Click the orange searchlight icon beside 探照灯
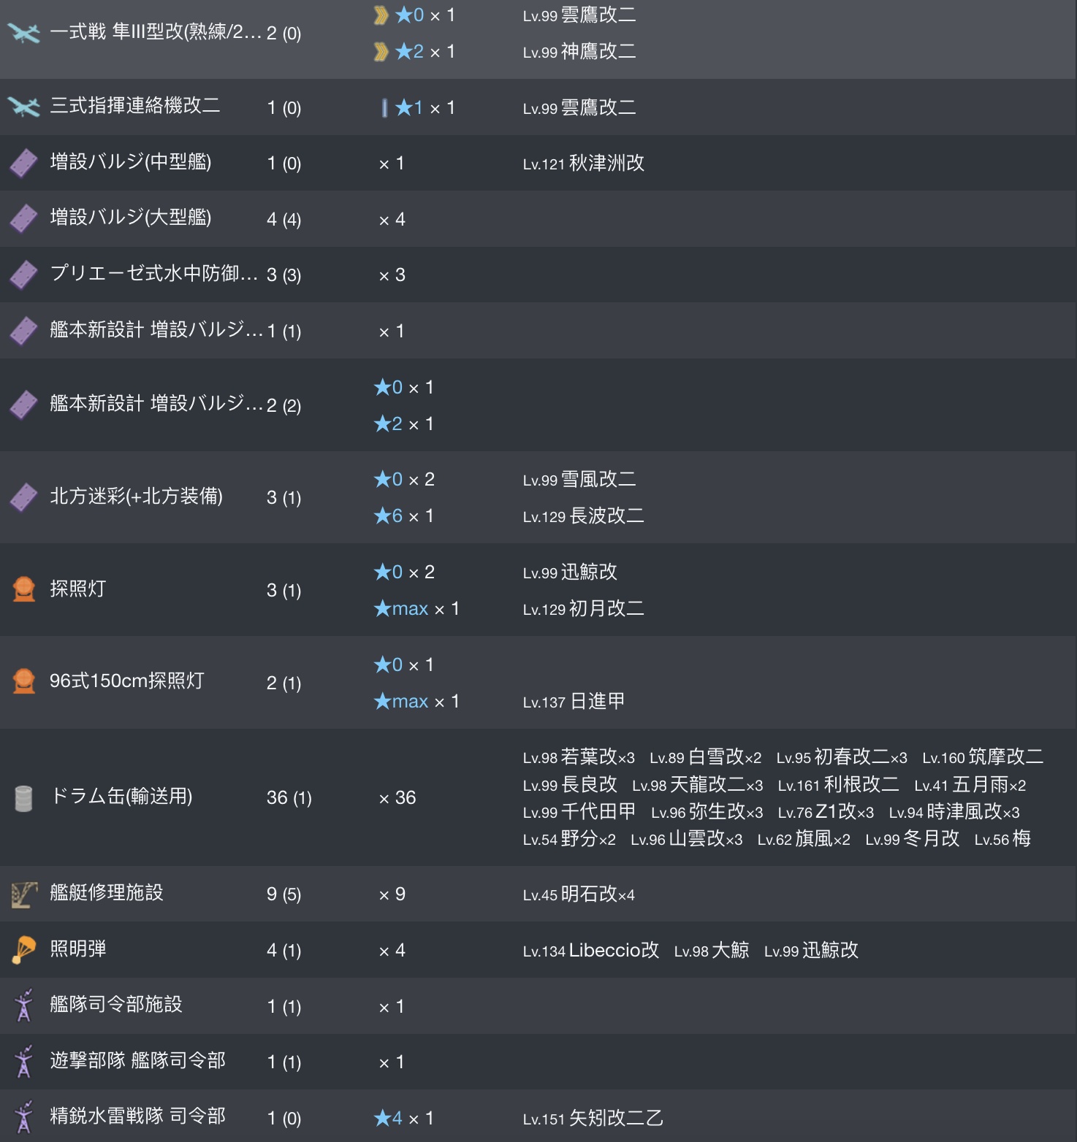The height and width of the screenshot is (1142, 1077). click(24, 589)
